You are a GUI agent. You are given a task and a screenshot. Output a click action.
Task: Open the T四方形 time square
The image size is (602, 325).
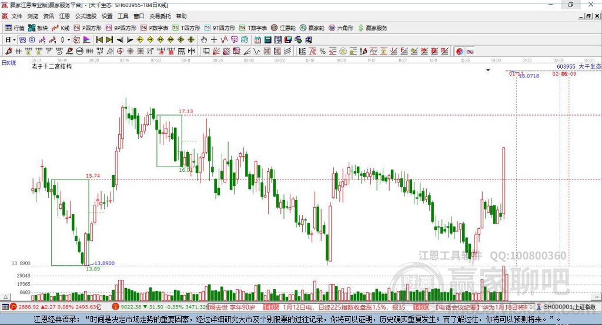[x=186, y=28]
